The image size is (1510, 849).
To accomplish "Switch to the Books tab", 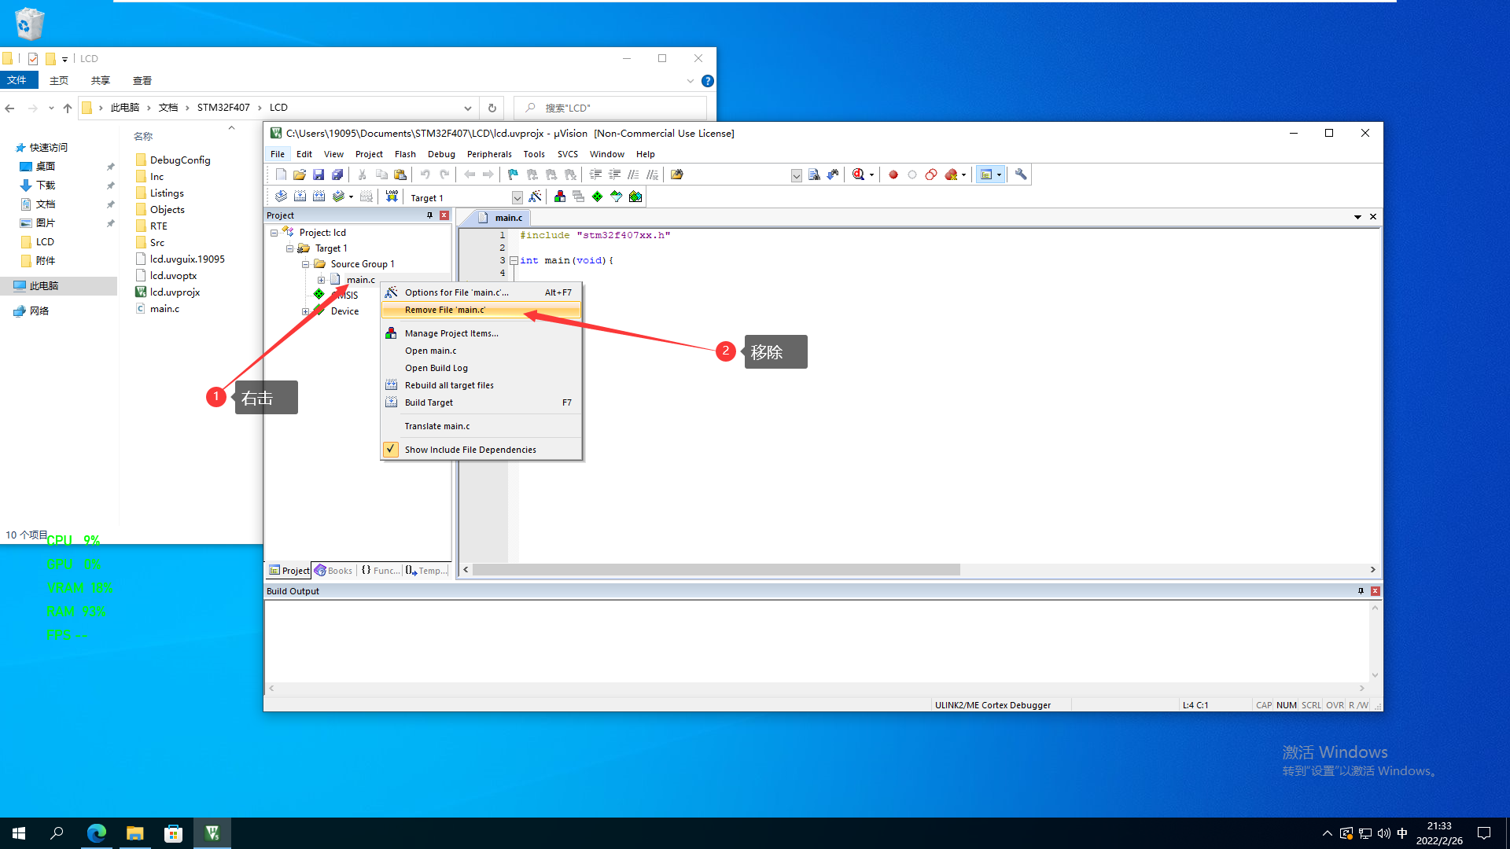I will coord(334,571).
